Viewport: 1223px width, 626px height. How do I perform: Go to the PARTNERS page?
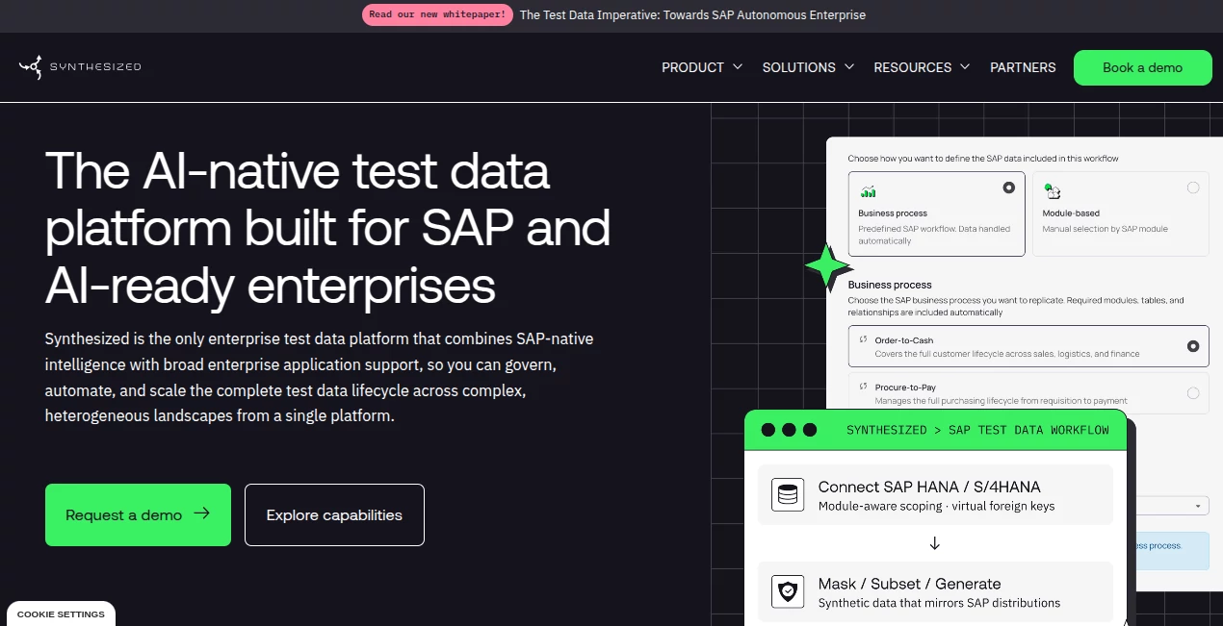(x=1023, y=67)
